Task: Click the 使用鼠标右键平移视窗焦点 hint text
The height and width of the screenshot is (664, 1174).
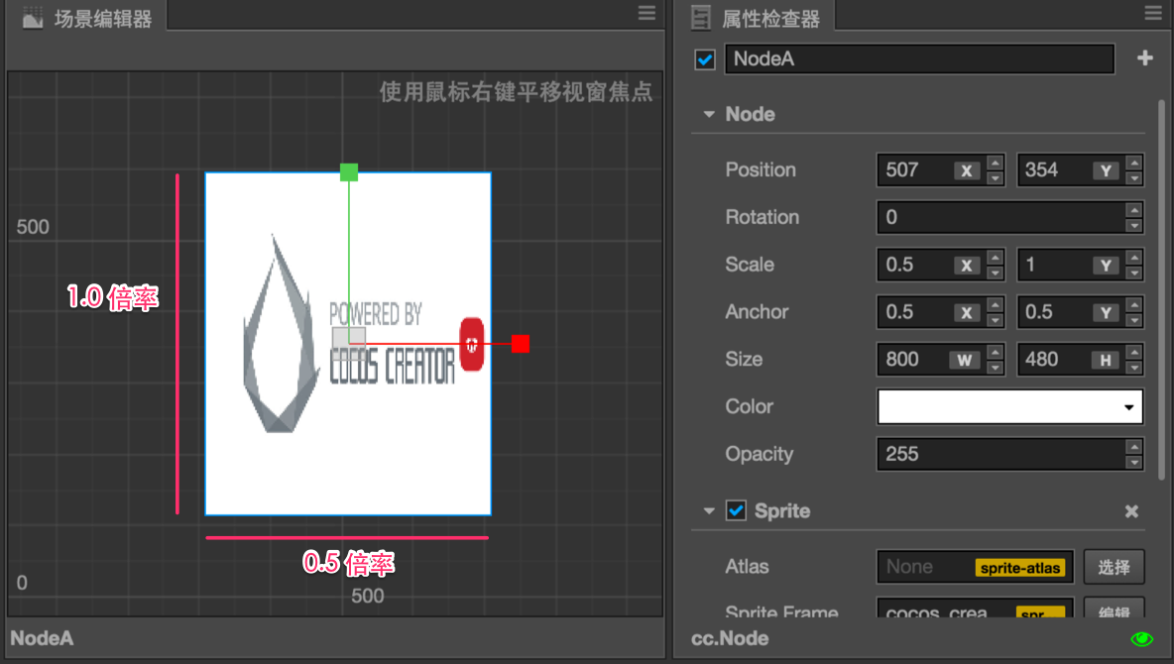Action: pyautogui.click(x=516, y=92)
